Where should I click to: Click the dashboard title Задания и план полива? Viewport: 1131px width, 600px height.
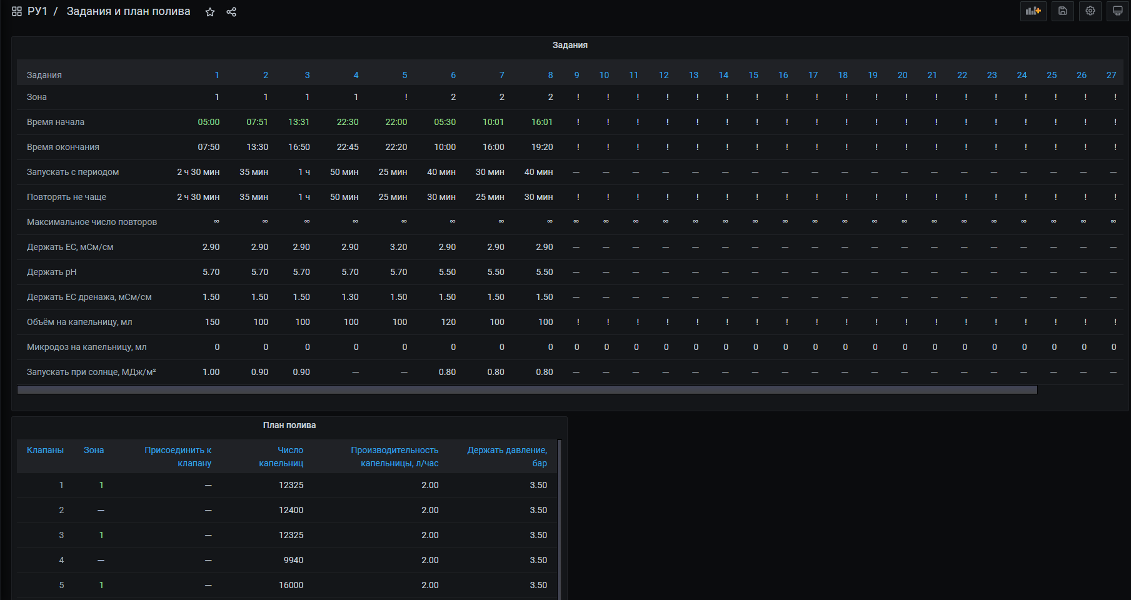(128, 11)
